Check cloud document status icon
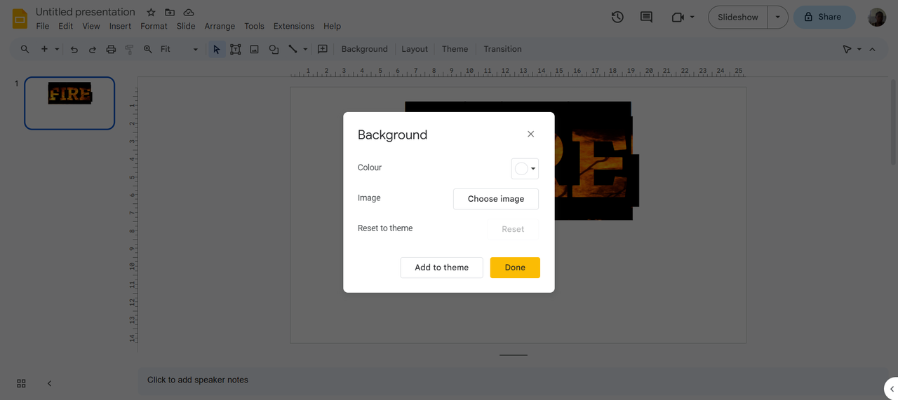This screenshot has height=400, width=898. tap(189, 13)
